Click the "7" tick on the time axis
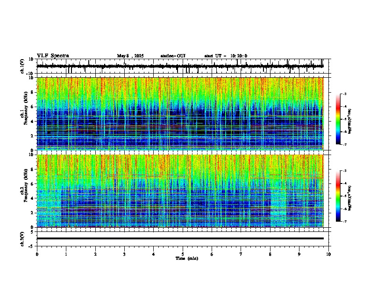This screenshot has height=285, width=370. 241,254
